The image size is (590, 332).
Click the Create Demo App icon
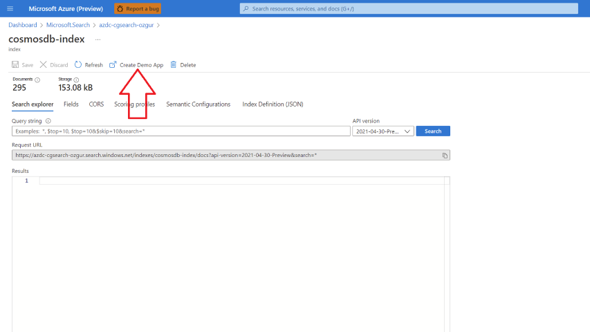[x=113, y=64]
